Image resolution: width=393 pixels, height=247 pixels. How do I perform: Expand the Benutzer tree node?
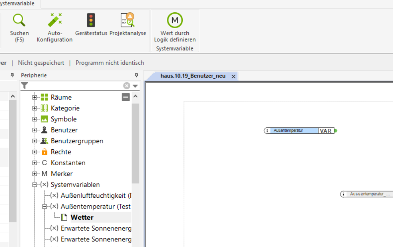point(35,130)
